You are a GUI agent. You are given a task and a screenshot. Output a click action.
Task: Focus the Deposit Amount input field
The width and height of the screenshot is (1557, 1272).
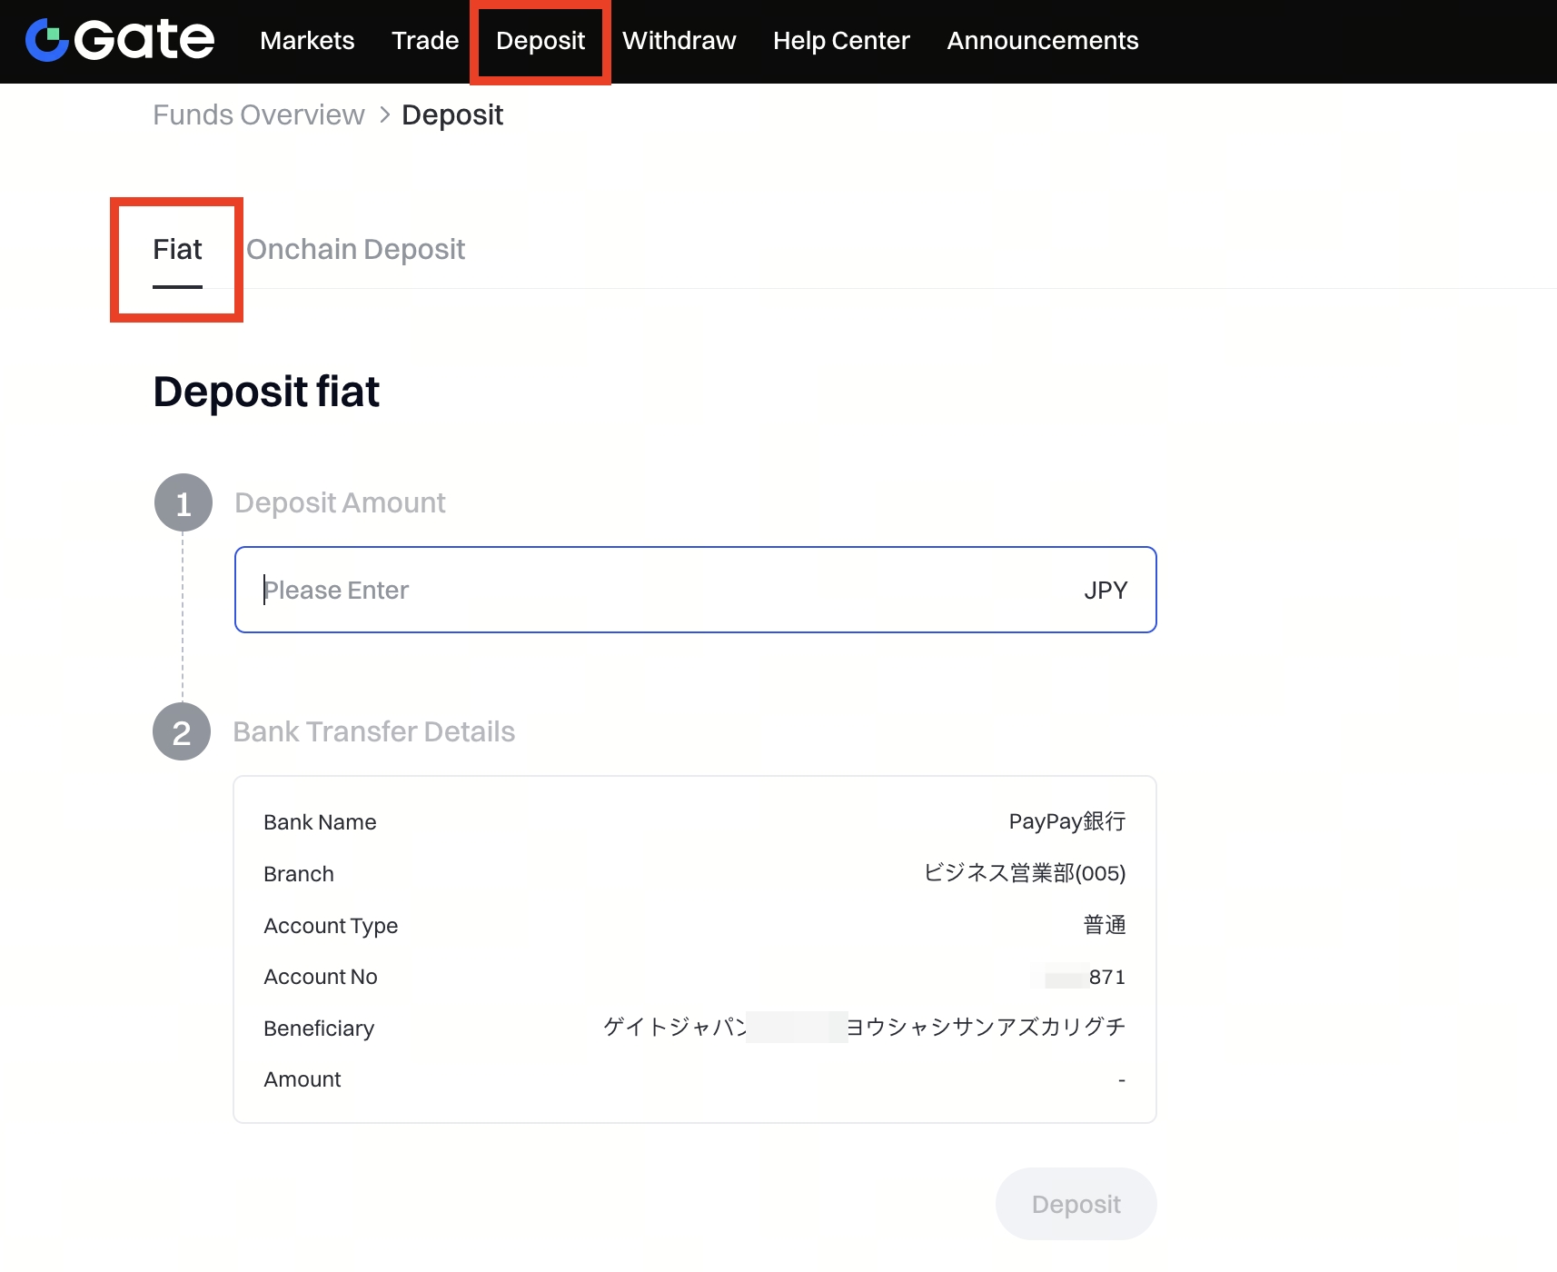[654, 590]
